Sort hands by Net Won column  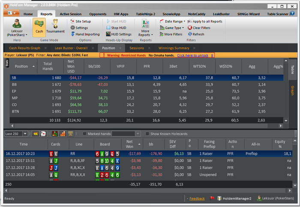pyautogui.click(x=132, y=144)
